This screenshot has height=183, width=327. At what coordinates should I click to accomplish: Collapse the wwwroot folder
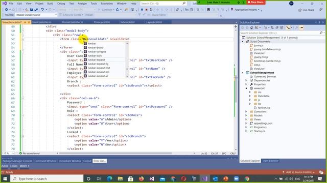click(x=246, y=88)
